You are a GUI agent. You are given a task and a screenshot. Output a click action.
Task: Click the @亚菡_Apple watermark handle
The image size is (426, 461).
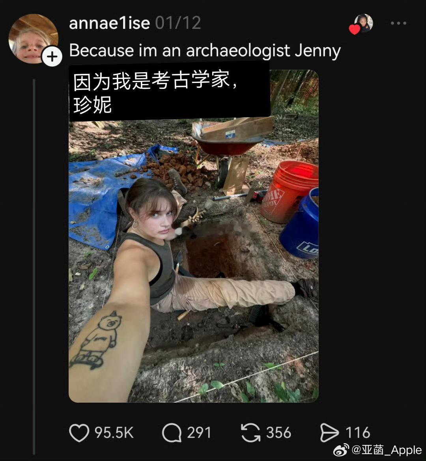click(387, 450)
